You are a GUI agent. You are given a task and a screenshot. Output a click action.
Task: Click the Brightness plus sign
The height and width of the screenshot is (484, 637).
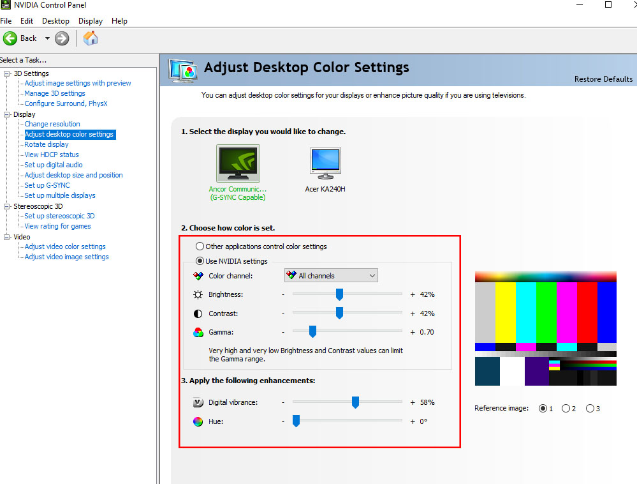pos(413,294)
